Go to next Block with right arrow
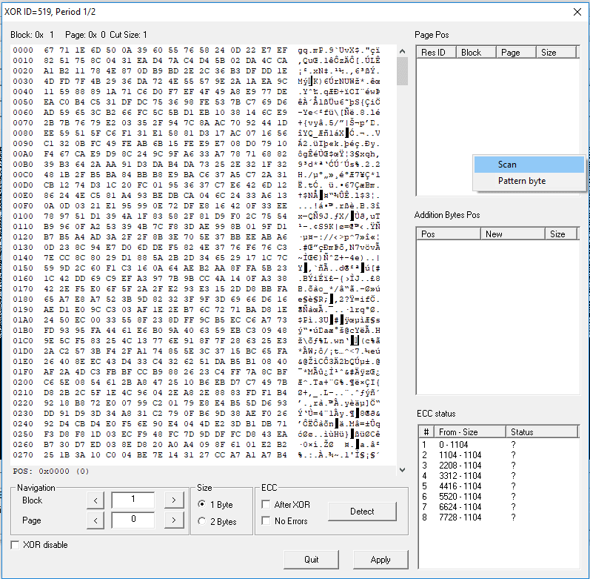The image size is (590, 579). (x=174, y=500)
